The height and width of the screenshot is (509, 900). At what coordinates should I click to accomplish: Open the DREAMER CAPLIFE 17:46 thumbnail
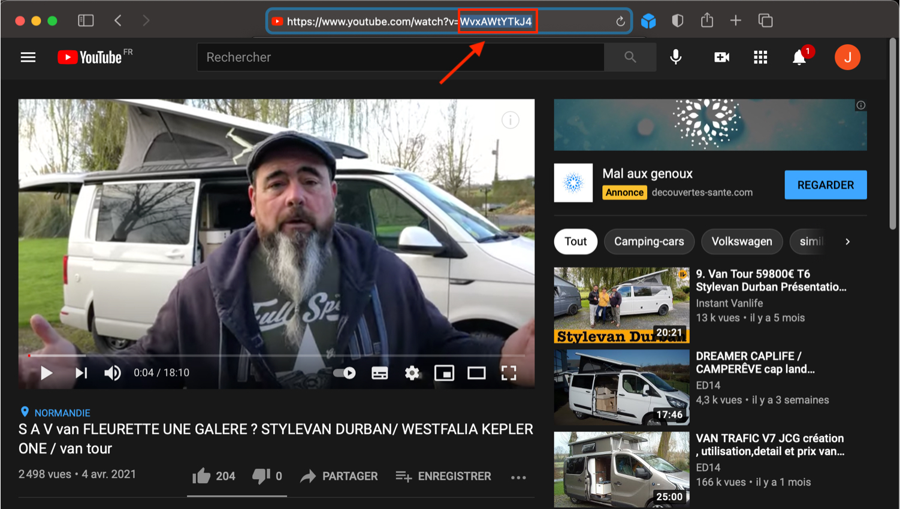[621, 387]
